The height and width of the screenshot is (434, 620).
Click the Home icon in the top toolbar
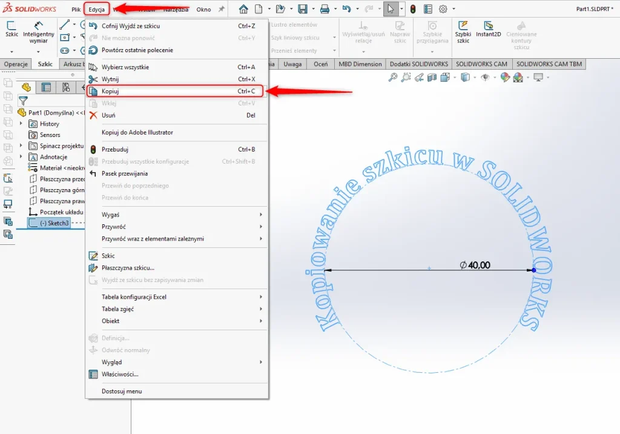coord(243,9)
